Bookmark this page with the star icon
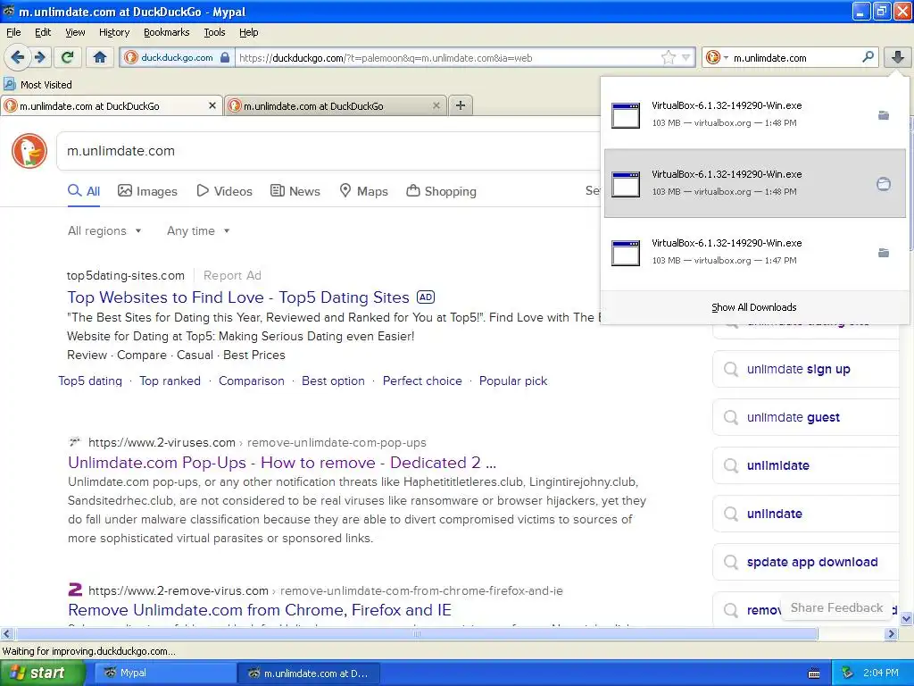The width and height of the screenshot is (914, 686). 668,57
